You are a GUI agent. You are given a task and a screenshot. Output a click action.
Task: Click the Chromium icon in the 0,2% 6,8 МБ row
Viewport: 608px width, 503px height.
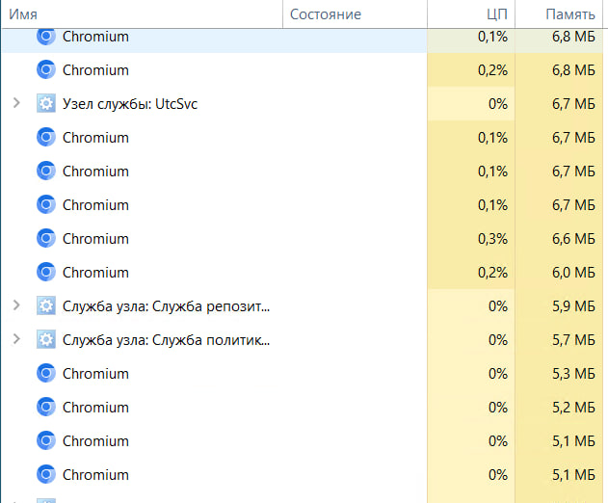click(45, 70)
